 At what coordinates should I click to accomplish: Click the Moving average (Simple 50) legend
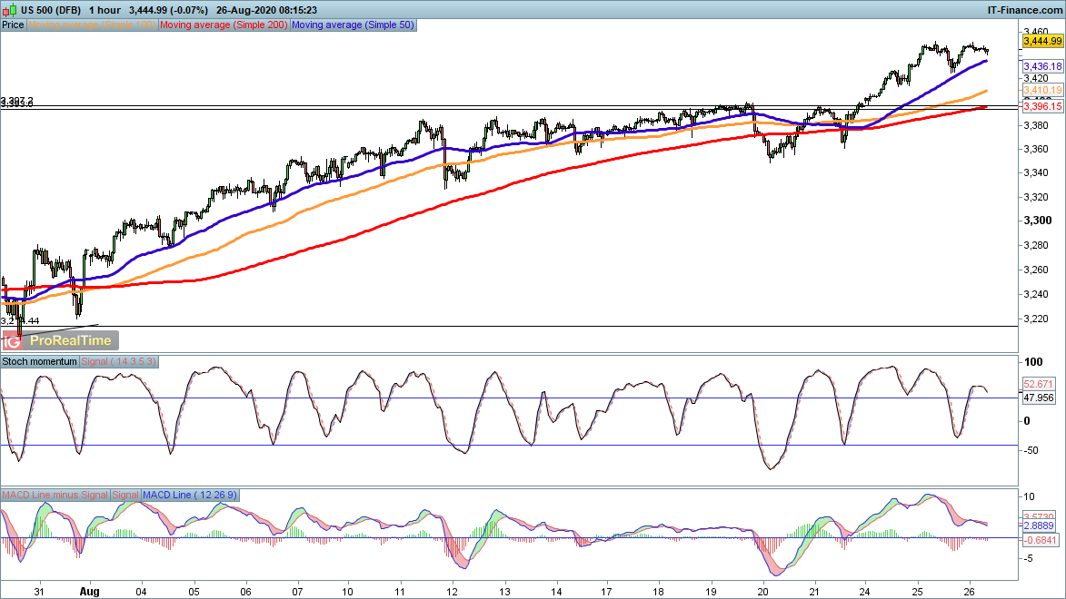tap(353, 25)
